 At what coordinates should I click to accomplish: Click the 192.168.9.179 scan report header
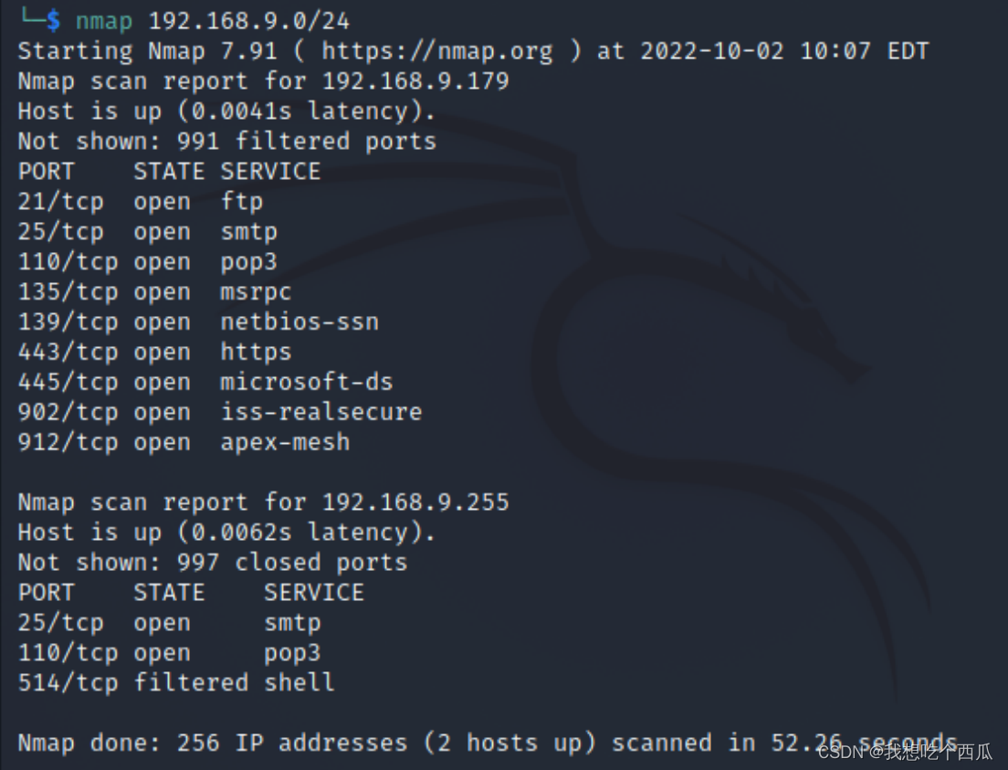264,81
